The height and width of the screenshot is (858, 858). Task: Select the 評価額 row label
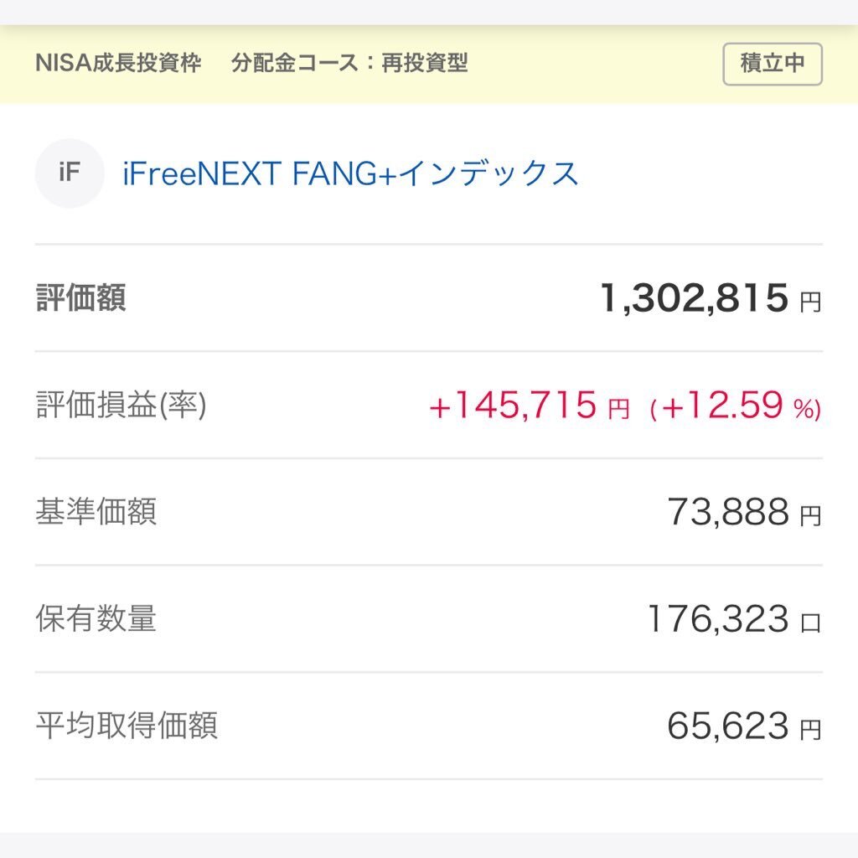click(x=81, y=297)
